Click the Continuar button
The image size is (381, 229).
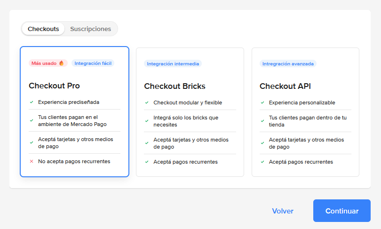point(341,211)
